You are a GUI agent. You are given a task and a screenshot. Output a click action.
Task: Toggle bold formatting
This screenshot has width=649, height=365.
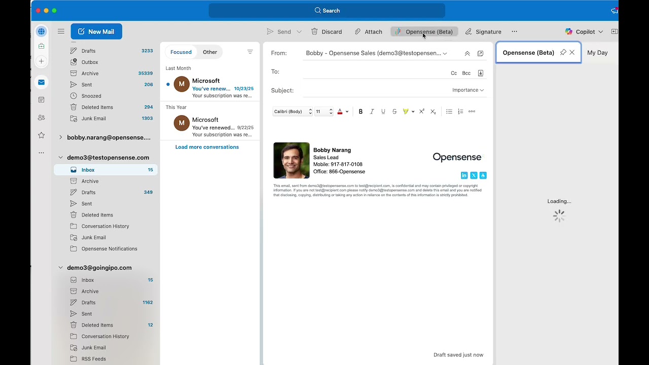point(360,112)
